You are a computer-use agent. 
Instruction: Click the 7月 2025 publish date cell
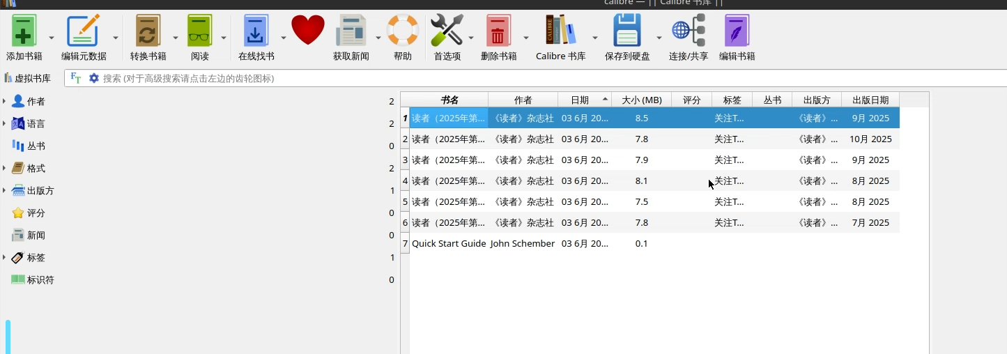pyautogui.click(x=870, y=222)
